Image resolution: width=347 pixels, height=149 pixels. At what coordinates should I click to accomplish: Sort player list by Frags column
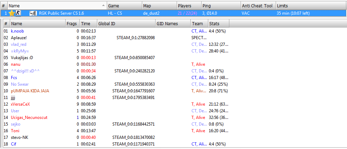click(x=73, y=23)
